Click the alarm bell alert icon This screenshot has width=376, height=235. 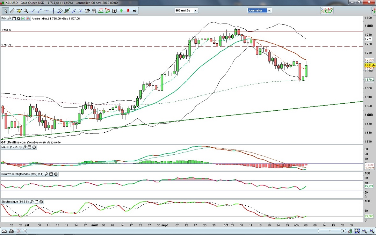(x=19, y=11)
